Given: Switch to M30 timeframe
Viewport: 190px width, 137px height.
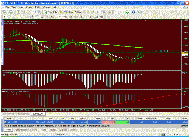Looking at the screenshot, I should pyautogui.click(x=76, y=17).
